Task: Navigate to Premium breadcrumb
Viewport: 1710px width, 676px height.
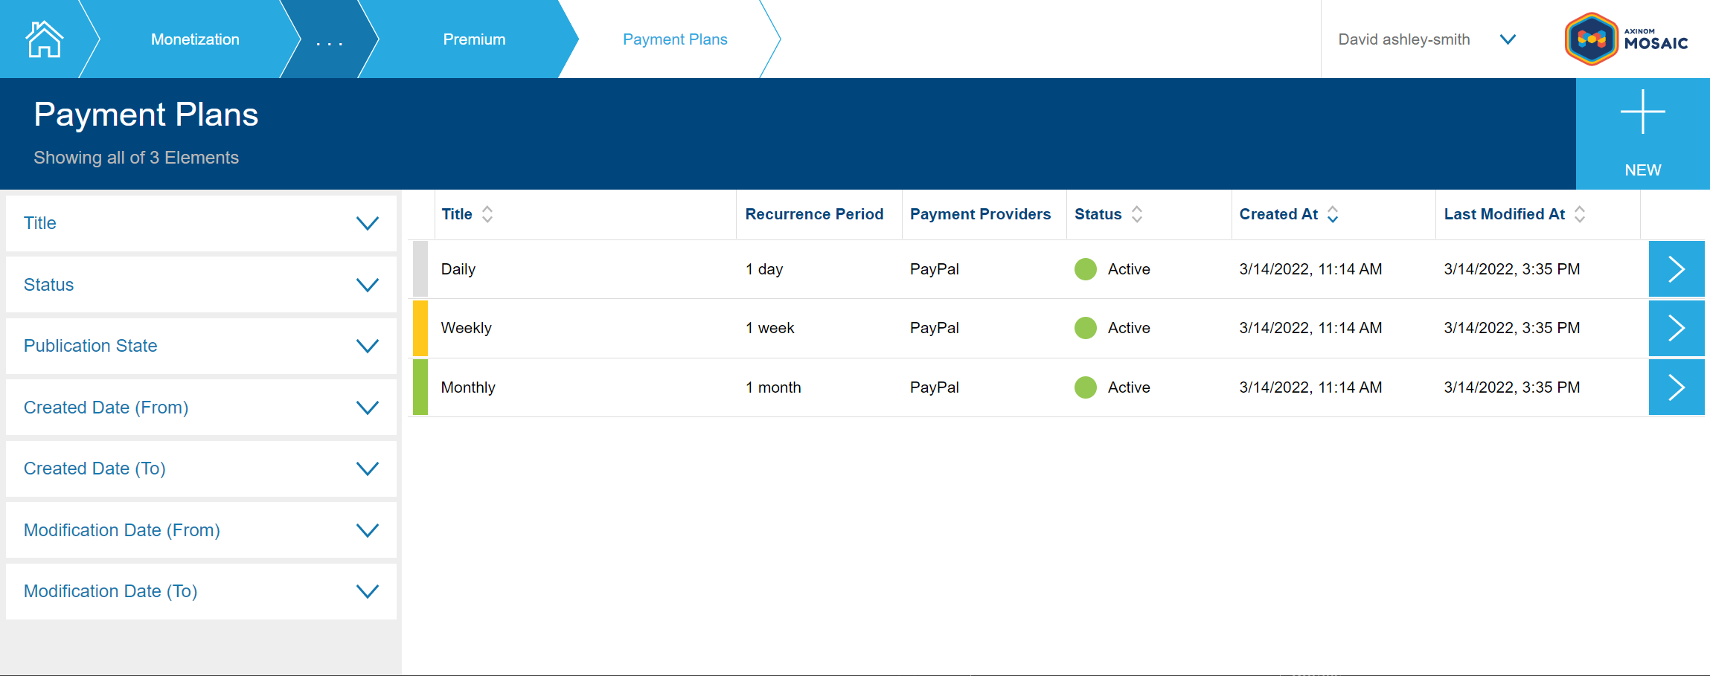Action: tap(474, 39)
